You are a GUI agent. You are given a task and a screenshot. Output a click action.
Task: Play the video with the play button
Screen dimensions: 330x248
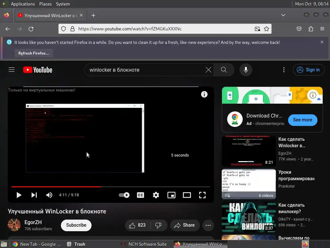click(19, 195)
